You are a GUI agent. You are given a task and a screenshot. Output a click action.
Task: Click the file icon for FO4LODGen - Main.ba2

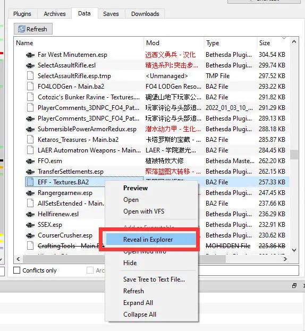[30, 87]
